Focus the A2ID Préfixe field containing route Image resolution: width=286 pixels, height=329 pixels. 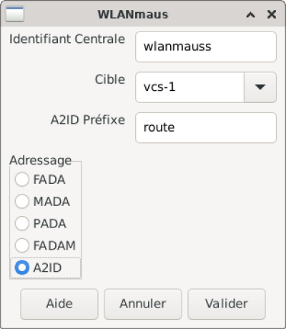point(206,128)
